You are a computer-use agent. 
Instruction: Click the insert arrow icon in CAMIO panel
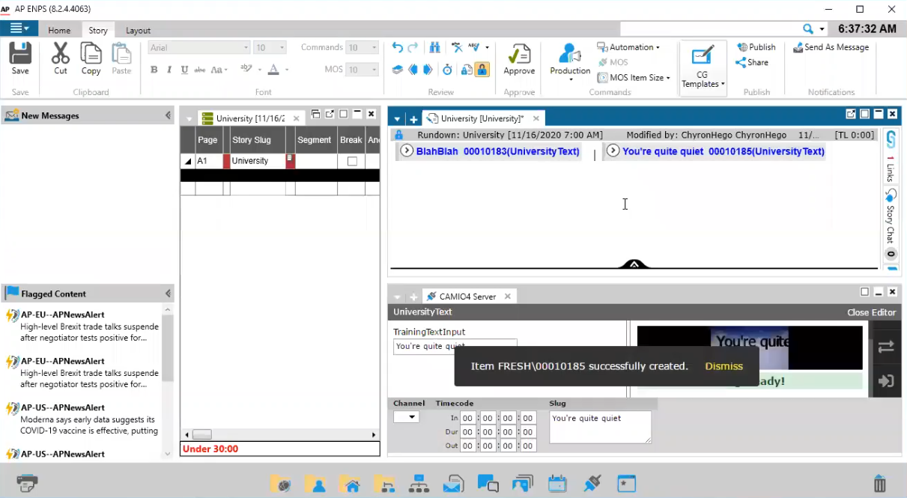click(x=886, y=380)
